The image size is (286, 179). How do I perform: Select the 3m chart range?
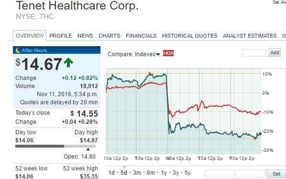tap(137, 173)
